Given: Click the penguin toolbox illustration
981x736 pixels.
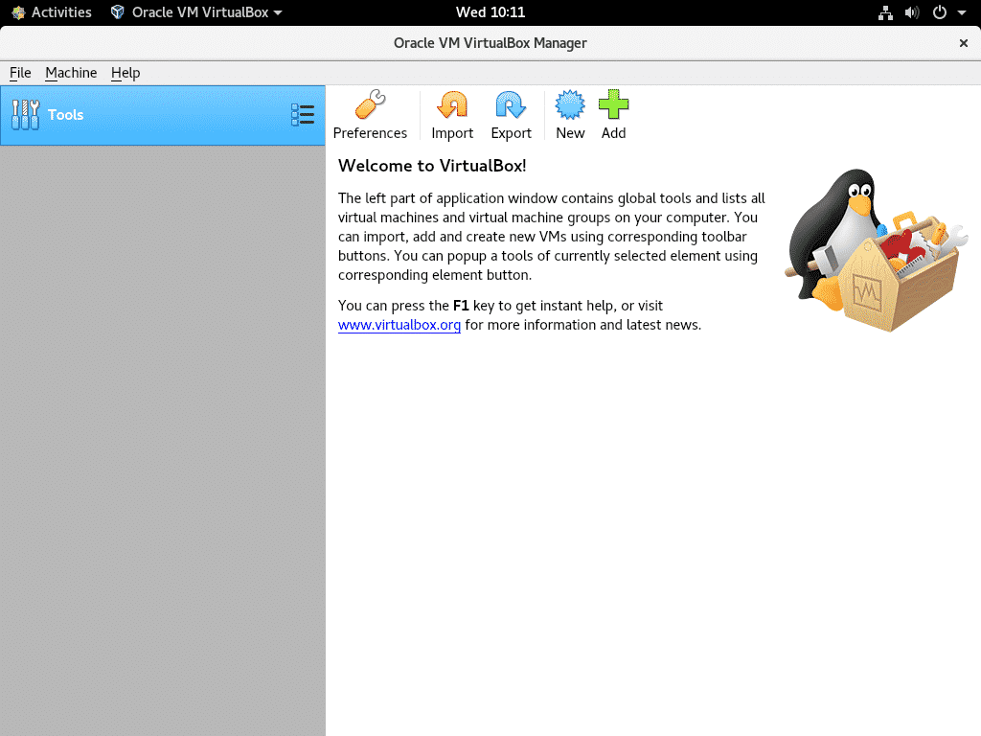Looking at the screenshot, I should click(x=876, y=250).
